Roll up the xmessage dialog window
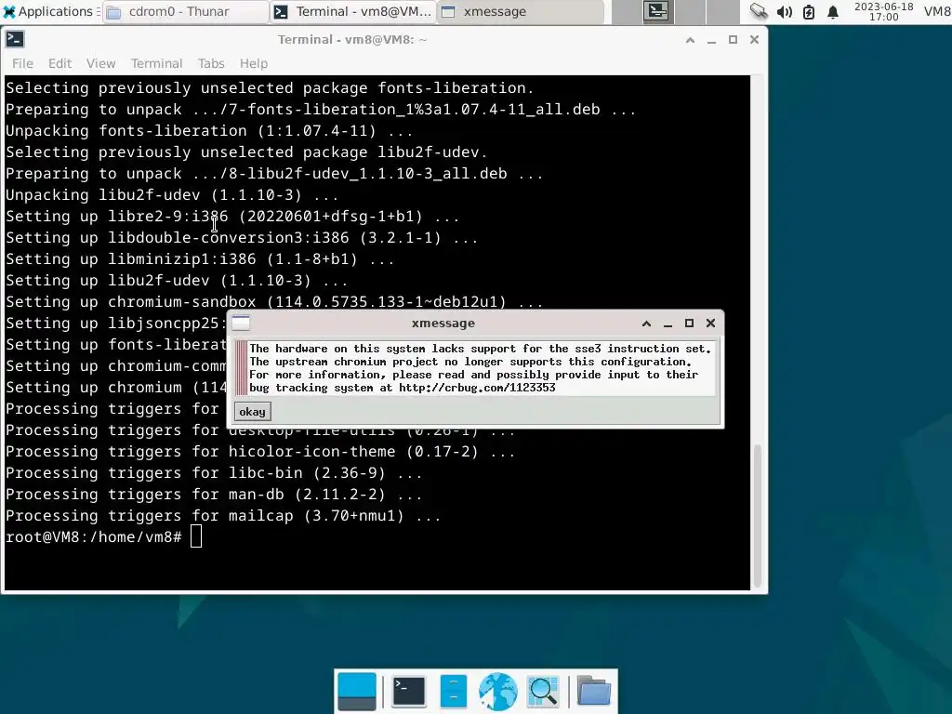This screenshot has width=952, height=714. (647, 323)
